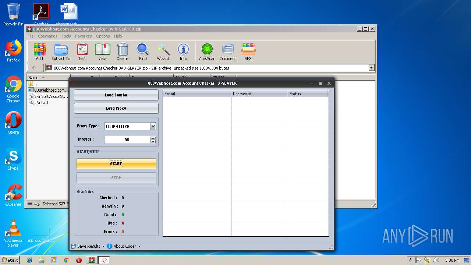
Task: Select Google Chrome desktop shortcut
Action: pyautogui.click(x=13, y=89)
